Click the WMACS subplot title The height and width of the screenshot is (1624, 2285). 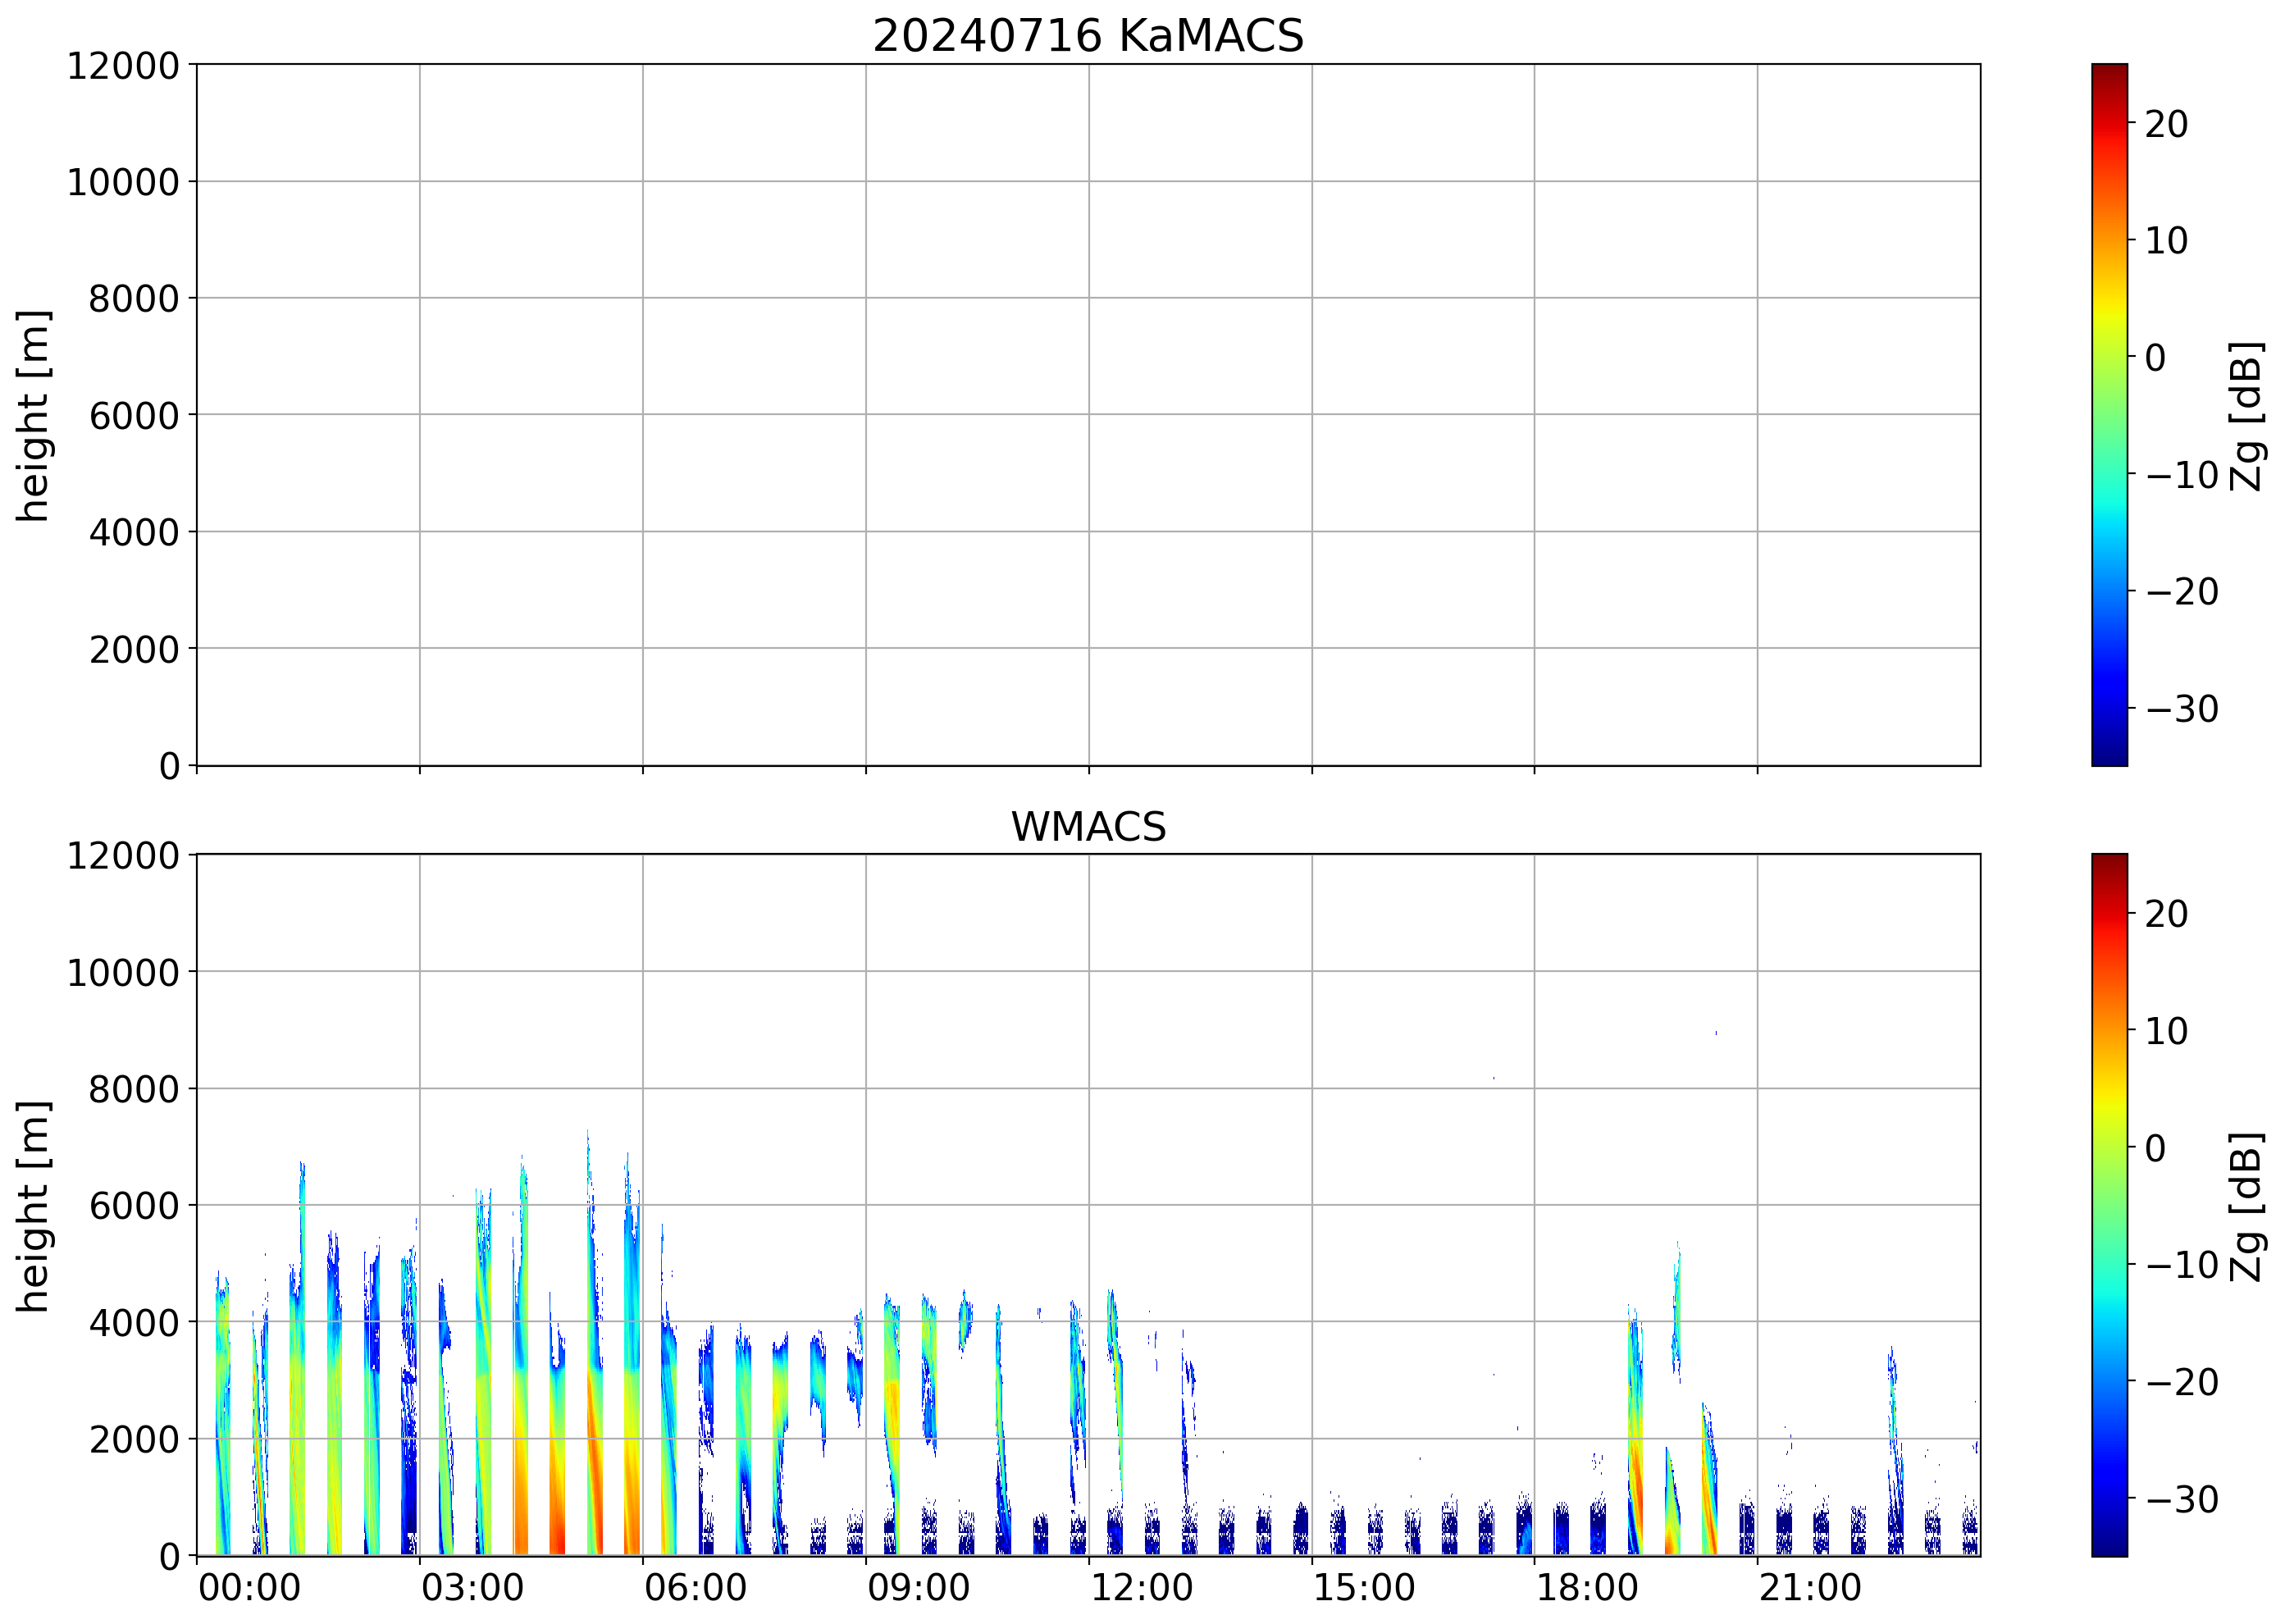[x=1088, y=827]
